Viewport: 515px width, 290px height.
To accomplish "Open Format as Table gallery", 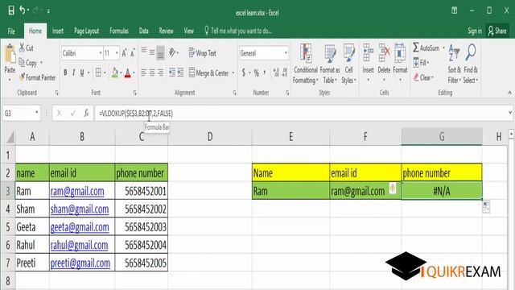I will 330,64.
